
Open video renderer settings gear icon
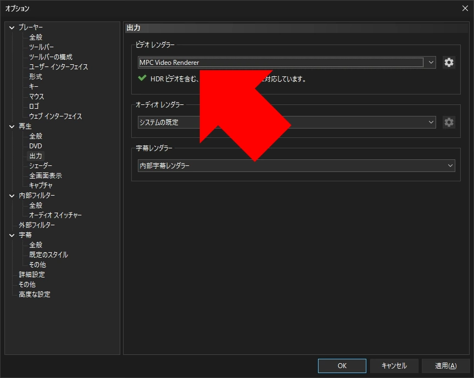point(449,62)
